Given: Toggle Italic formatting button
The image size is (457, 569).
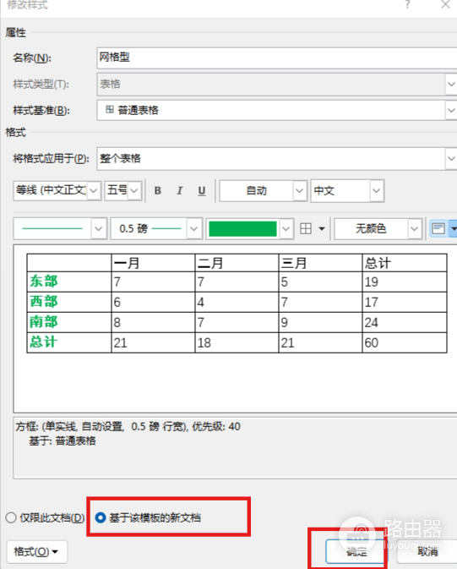Looking at the screenshot, I should pos(180,191).
